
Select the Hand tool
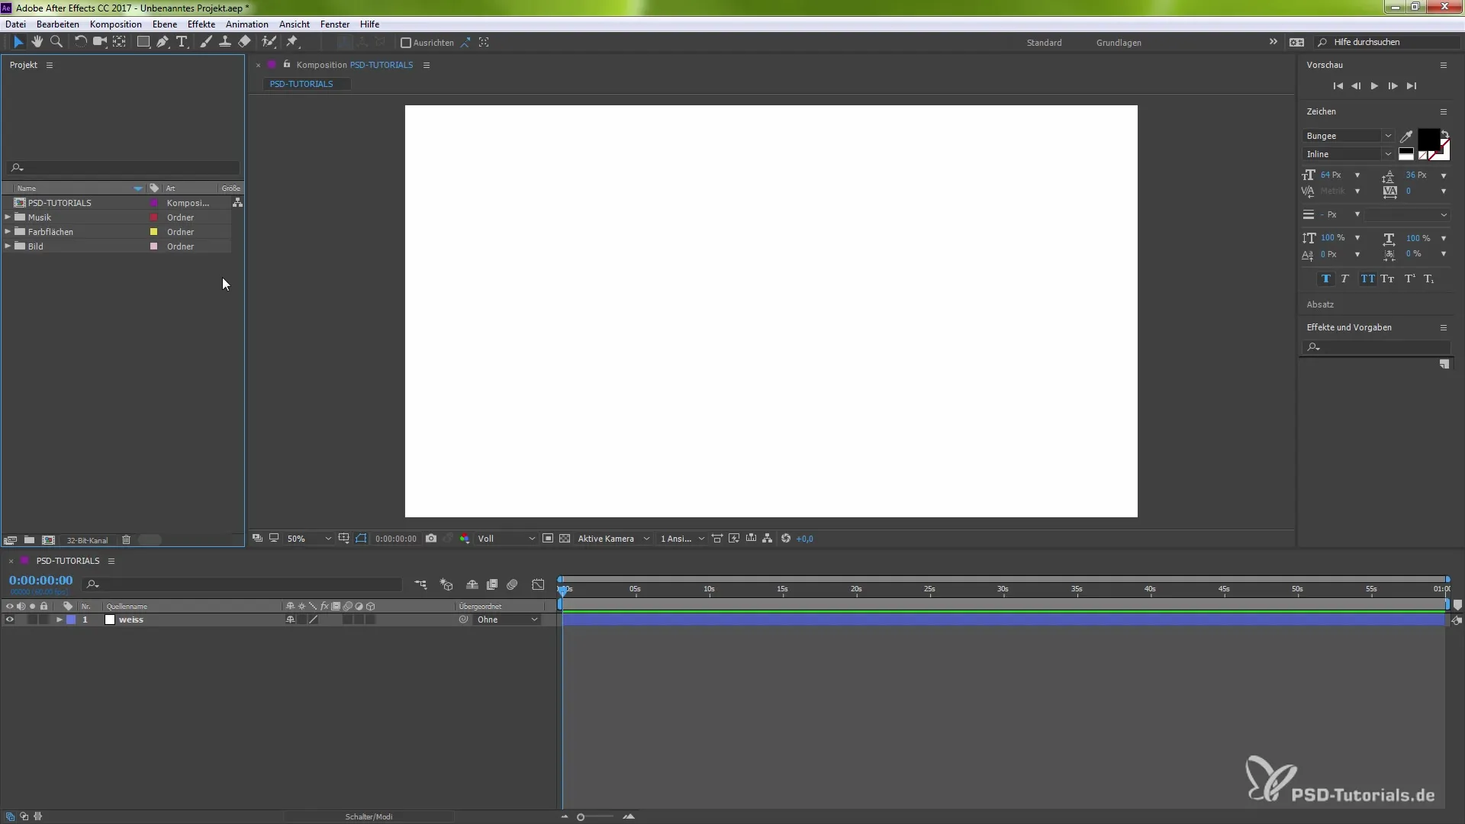coord(37,42)
